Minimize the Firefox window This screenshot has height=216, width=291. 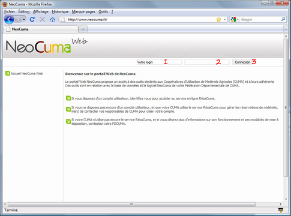(x=265, y=3)
